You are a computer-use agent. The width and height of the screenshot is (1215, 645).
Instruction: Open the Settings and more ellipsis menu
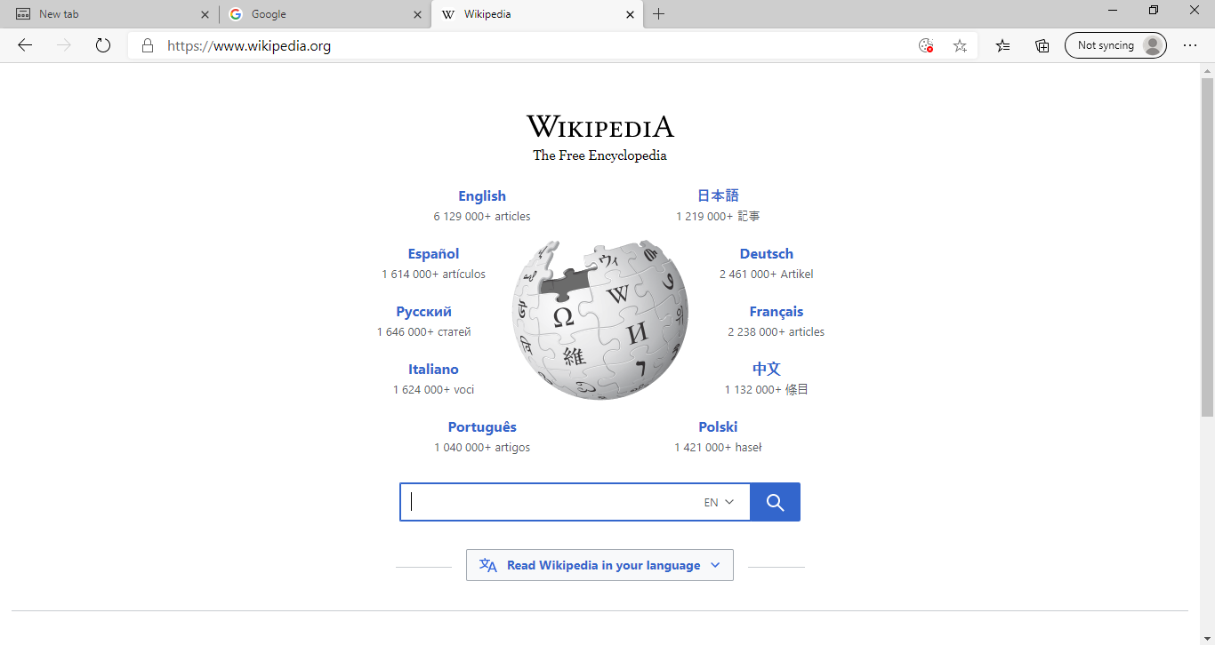(x=1190, y=45)
